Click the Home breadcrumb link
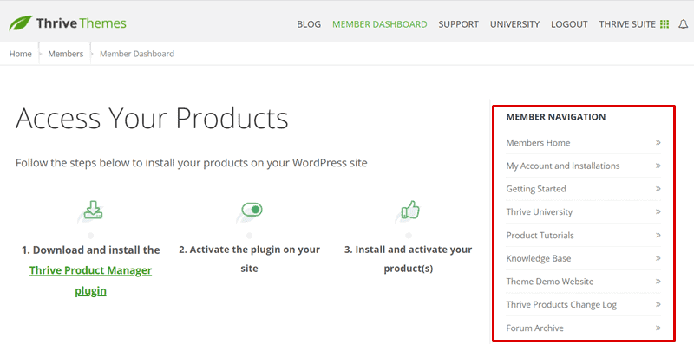This screenshot has height=344, width=694. pyautogui.click(x=20, y=54)
